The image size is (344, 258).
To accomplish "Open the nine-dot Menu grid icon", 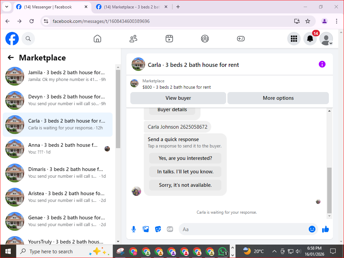I will coord(294,39).
